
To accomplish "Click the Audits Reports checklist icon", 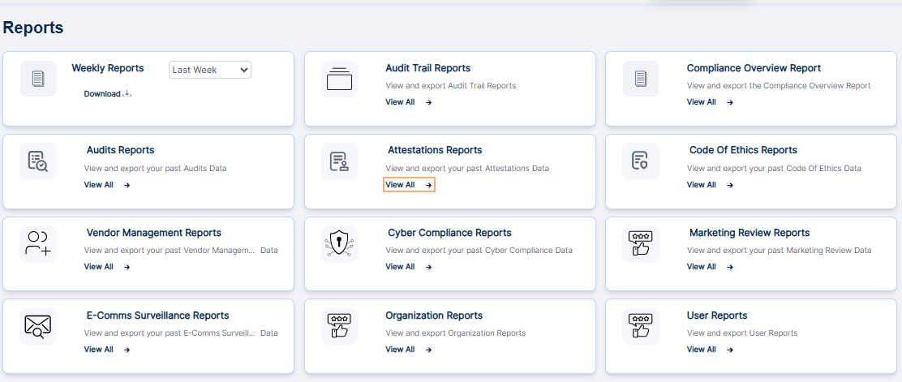I will click(38, 161).
